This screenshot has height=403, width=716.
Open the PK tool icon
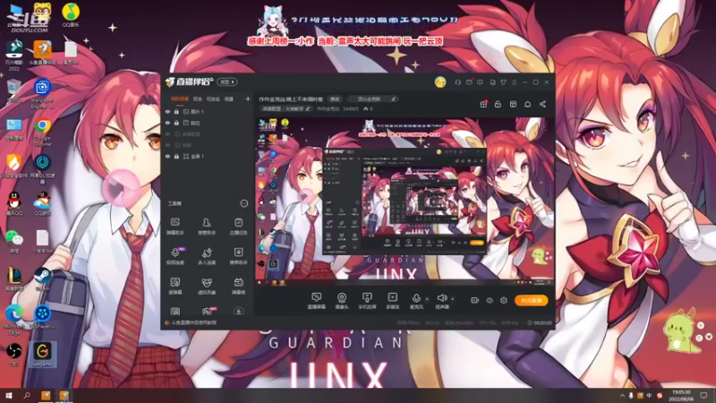[x=208, y=312]
